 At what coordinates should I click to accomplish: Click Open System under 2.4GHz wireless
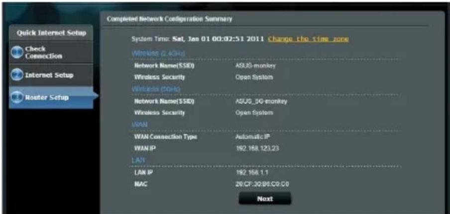pyautogui.click(x=254, y=77)
